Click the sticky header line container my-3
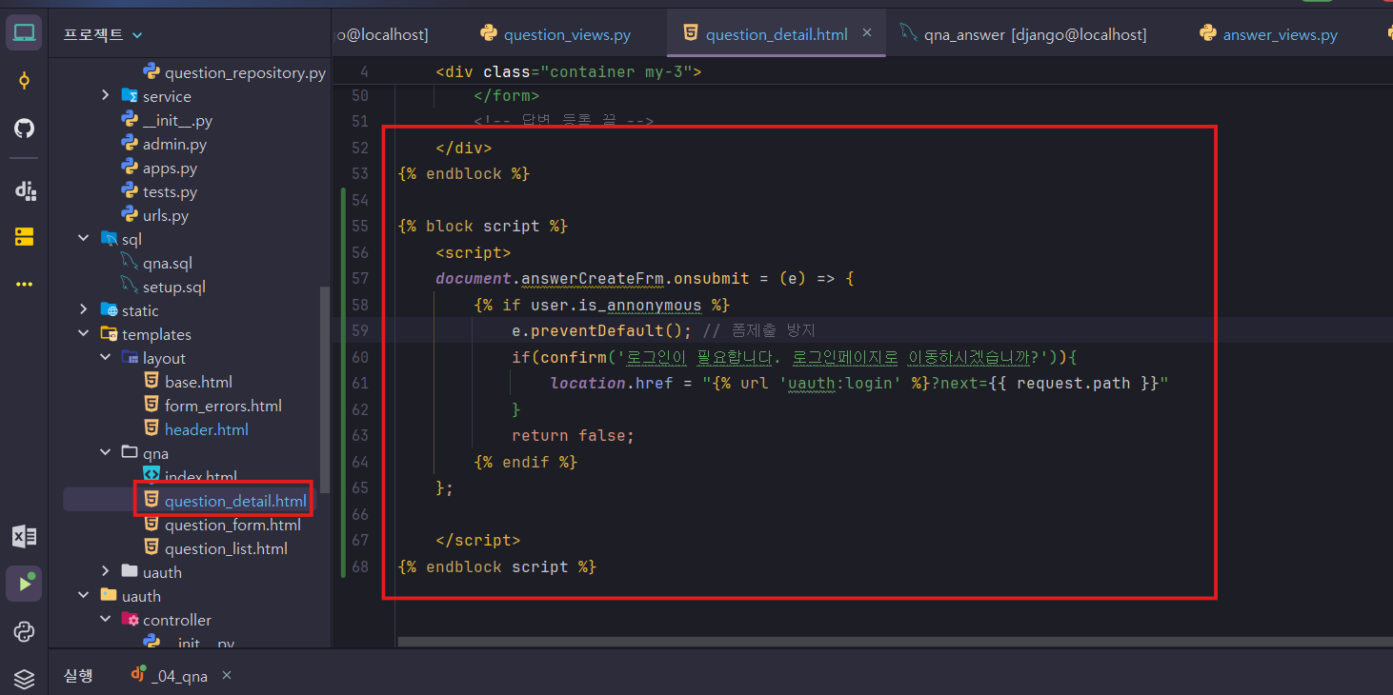1393x695 pixels. [x=569, y=71]
